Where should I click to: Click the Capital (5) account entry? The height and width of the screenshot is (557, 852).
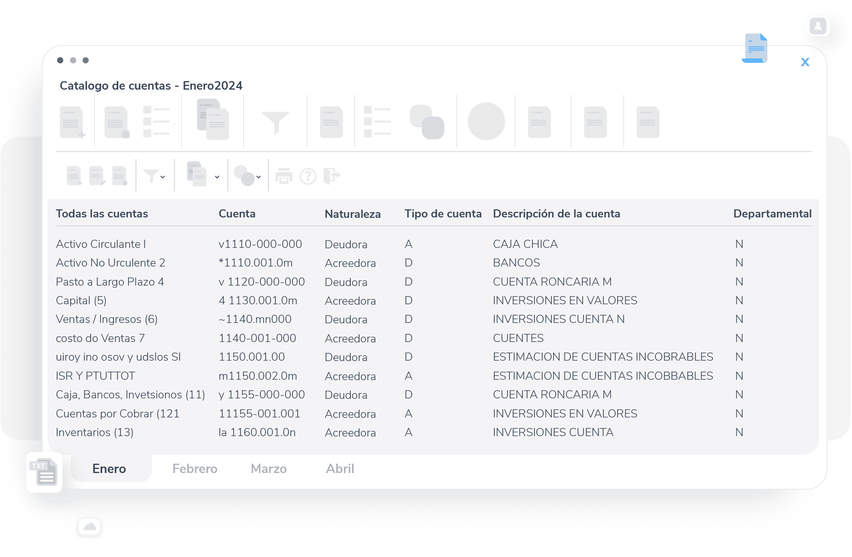(81, 300)
